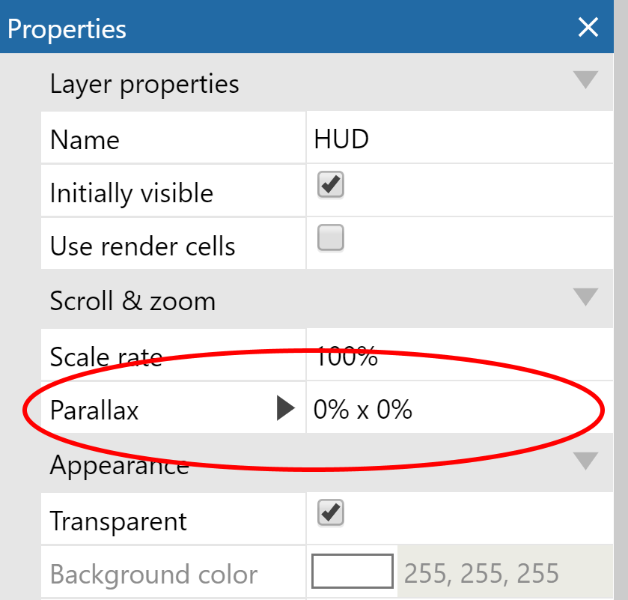This screenshot has width=628, height=600.
Task: Edit the Name field value HUD
Action: coord(341,140)
